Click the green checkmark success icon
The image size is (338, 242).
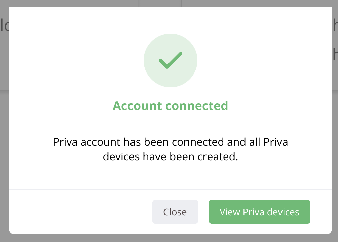tap(171, 61)
